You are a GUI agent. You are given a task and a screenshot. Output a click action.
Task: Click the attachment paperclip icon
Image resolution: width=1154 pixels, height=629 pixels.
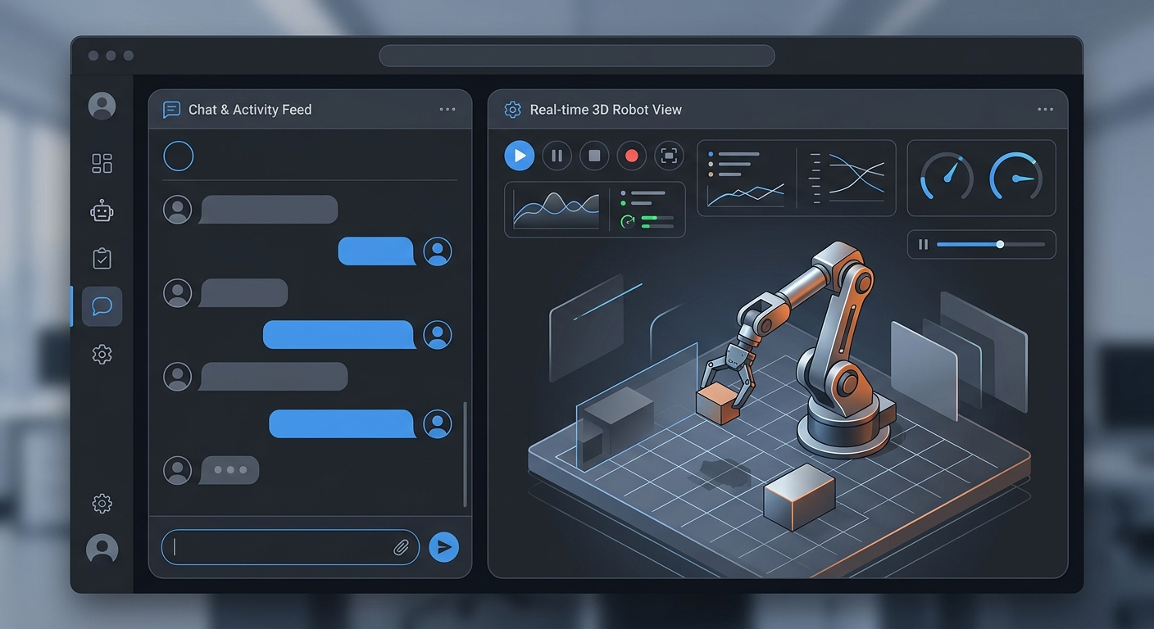[x=401, y=548]
